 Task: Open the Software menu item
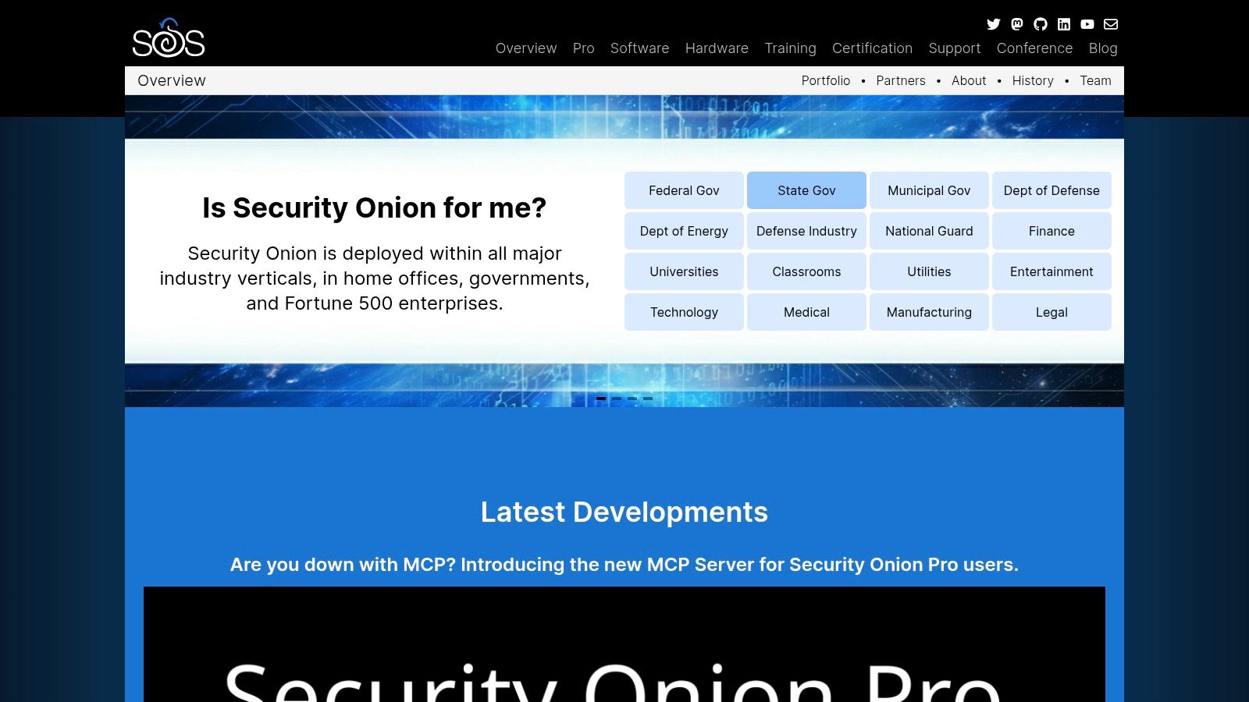point(639,48)
